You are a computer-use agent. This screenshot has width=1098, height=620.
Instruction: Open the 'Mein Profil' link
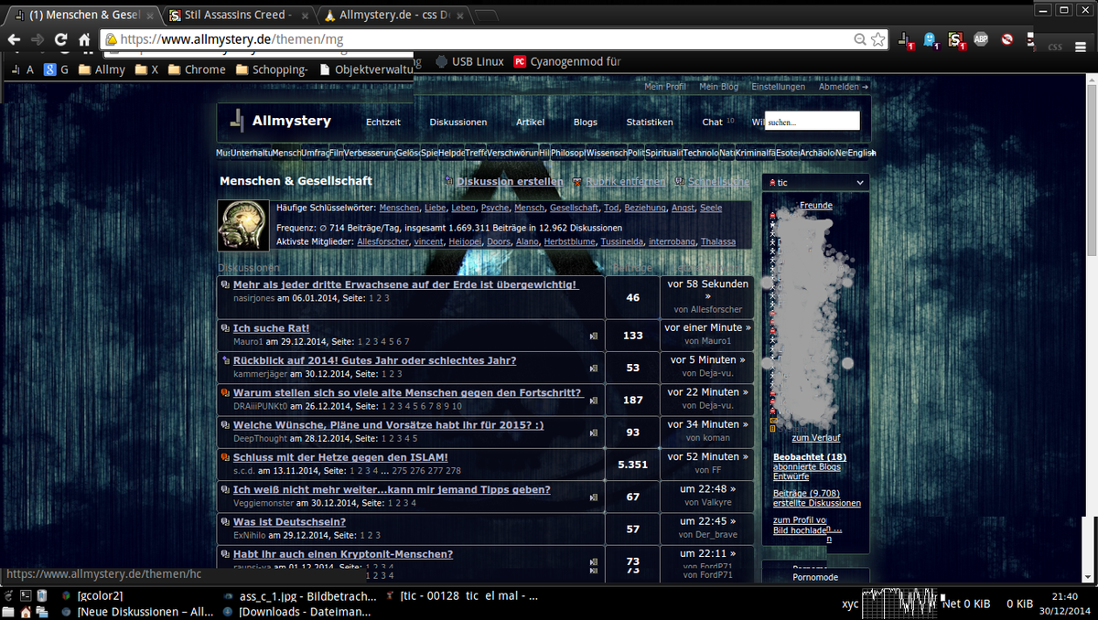coord(665,87)
